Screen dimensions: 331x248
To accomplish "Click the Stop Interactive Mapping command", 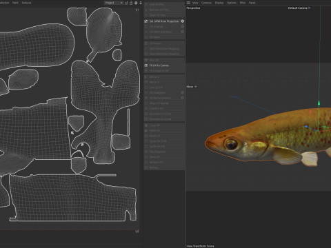I will [x=164, y=54].
